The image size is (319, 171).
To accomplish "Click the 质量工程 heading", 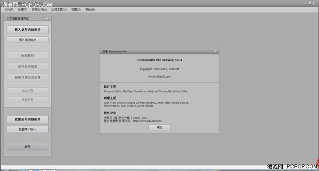I will pyautogui.click(x=110, y=98).
